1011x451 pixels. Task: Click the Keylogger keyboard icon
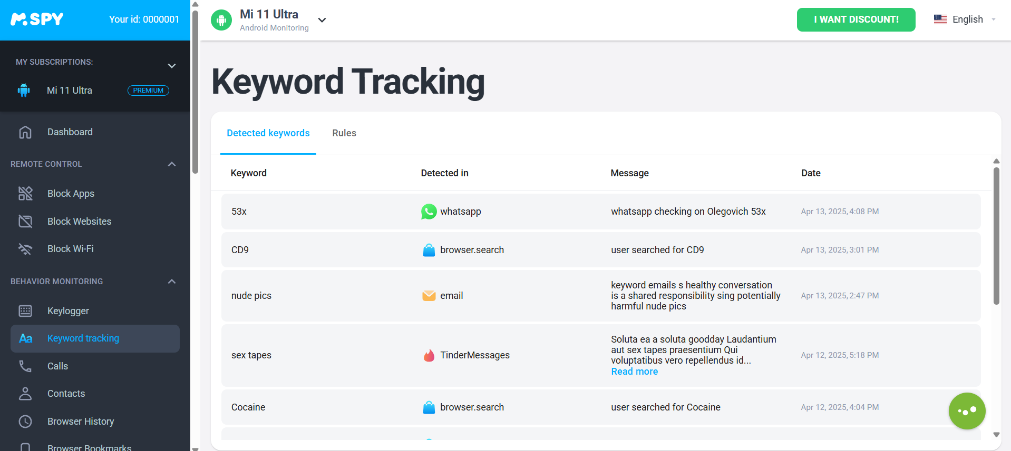click(25, 311)
